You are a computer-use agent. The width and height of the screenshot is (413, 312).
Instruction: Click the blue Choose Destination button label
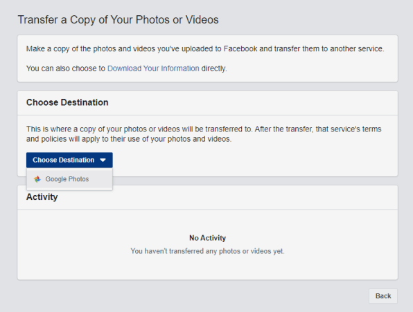pos(64,160)
